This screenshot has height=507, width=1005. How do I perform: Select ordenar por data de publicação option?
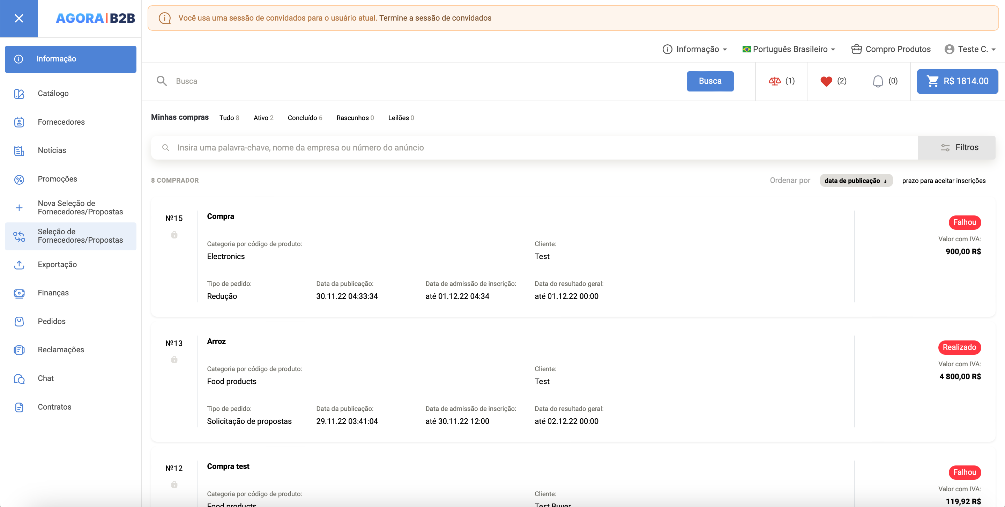tap(855, 181)
